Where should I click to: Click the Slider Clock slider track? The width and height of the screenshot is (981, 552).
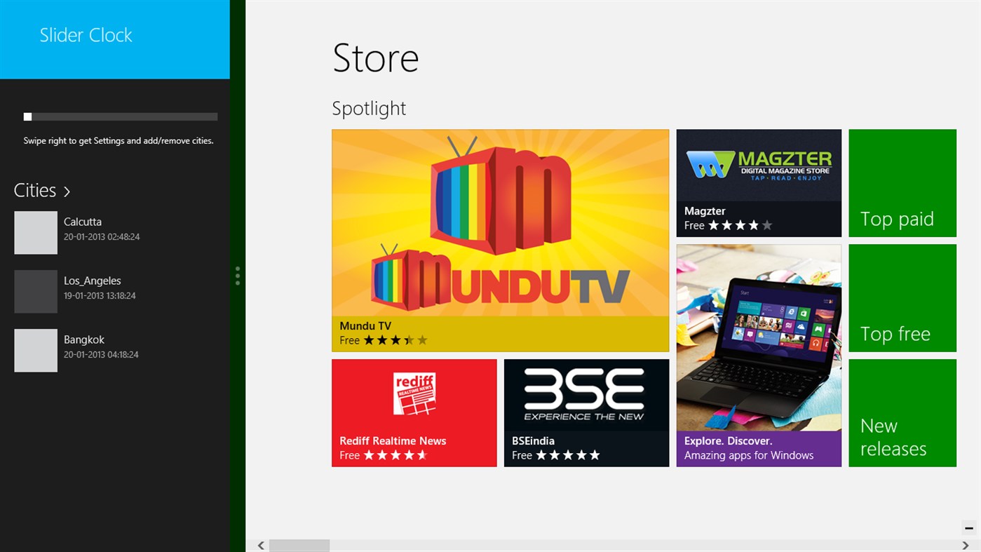click(x=121, y=116)
